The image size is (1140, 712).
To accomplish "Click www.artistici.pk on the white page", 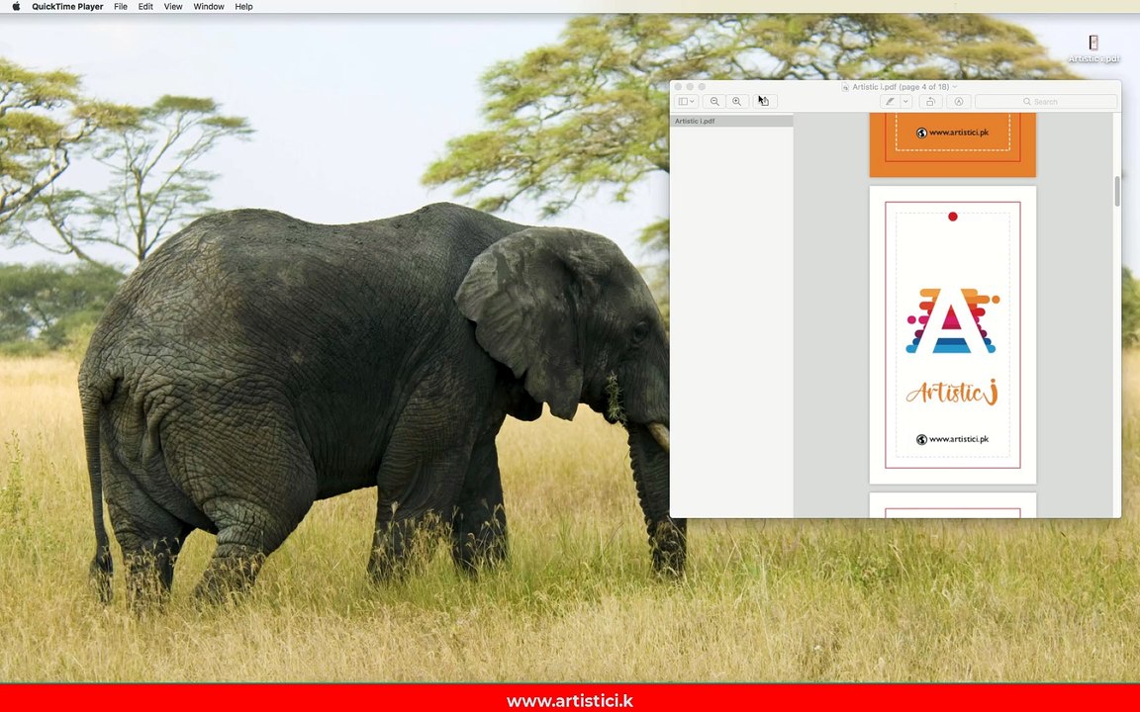I will tap(959, 439).
